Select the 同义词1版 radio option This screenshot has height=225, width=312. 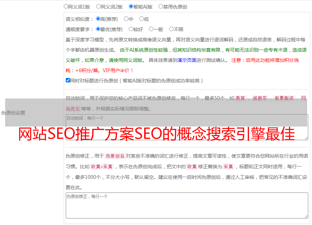[66, 6]
